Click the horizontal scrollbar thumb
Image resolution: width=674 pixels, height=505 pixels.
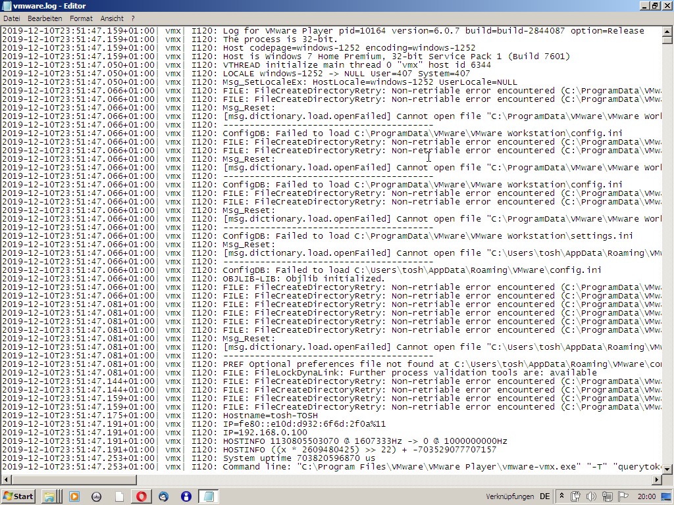click(74, 479)
